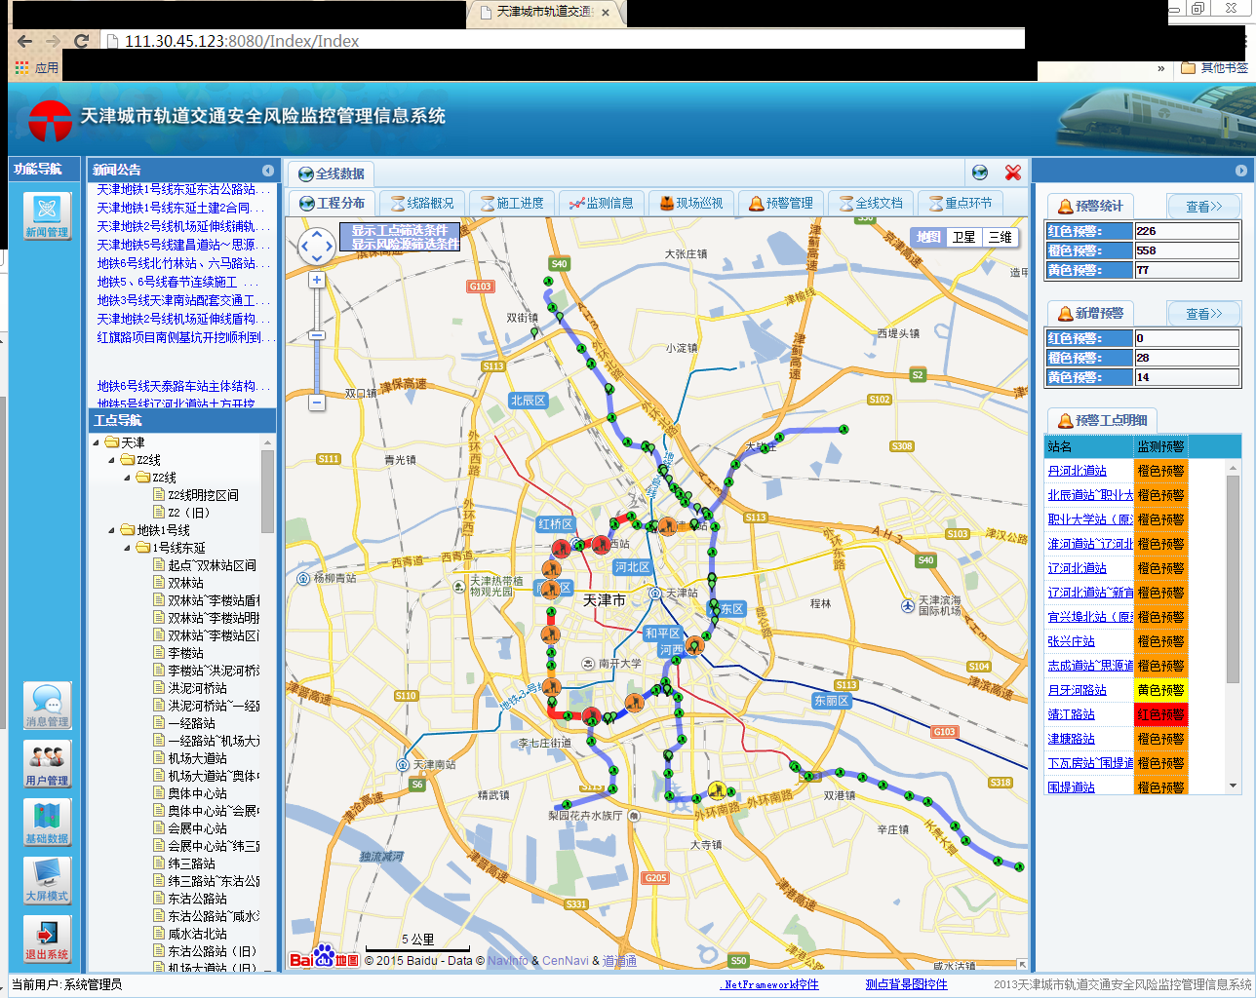1256x998 pixels.
Task: Click the yellow warning marker near 外环南路
Action: 717,789
